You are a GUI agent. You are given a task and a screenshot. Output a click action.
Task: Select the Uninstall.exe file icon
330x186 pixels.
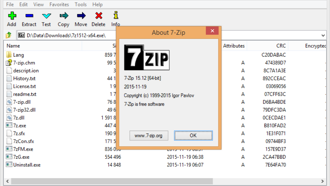click(x=9, y=165)
